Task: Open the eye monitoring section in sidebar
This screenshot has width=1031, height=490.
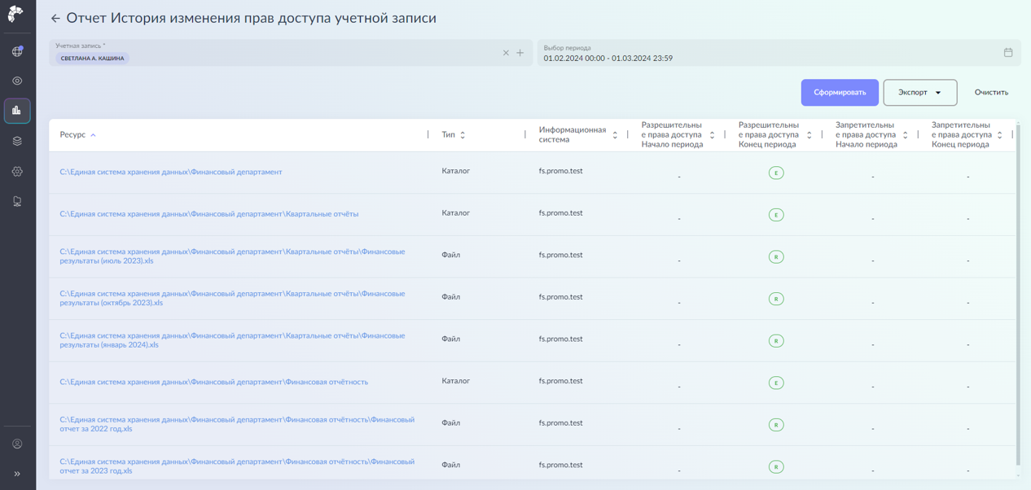Action: click(x=17, y=81)
